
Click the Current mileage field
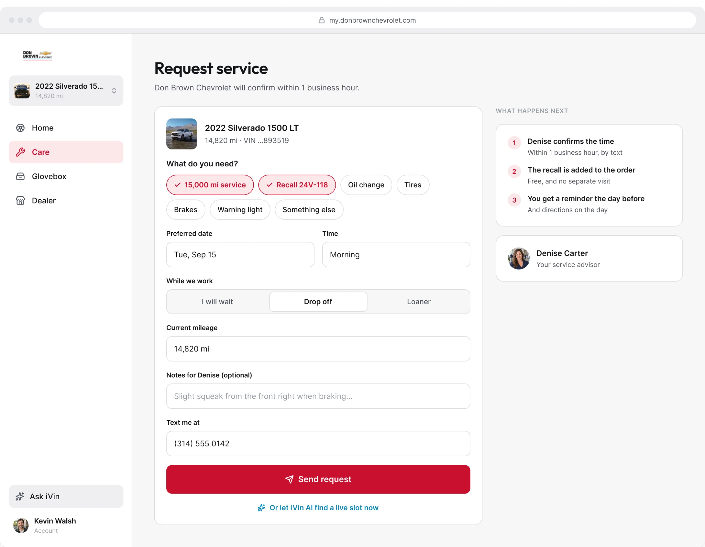coord(318,349)
